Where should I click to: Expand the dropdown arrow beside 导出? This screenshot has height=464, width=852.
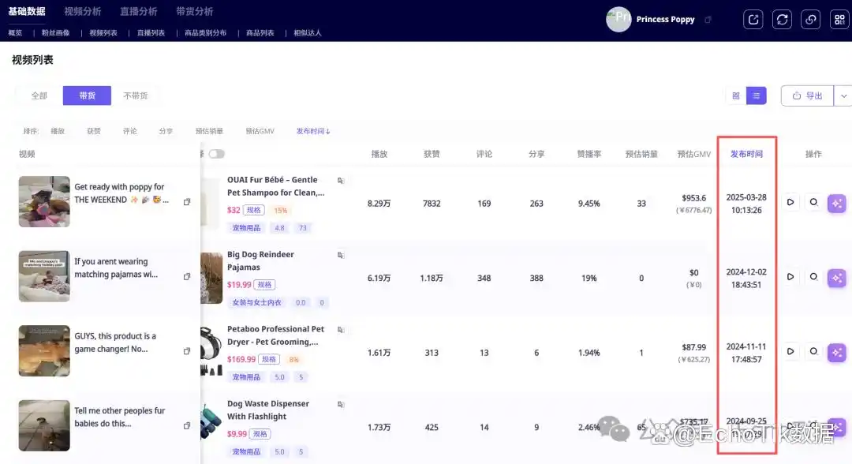pos(843,95)
